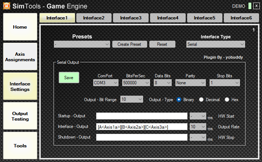
Task: Go to Output Testing section
Action: click(x=20, y=116)
